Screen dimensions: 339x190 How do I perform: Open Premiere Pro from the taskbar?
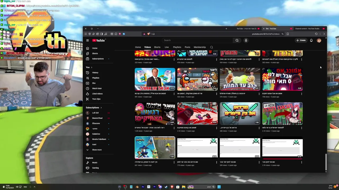154,187
